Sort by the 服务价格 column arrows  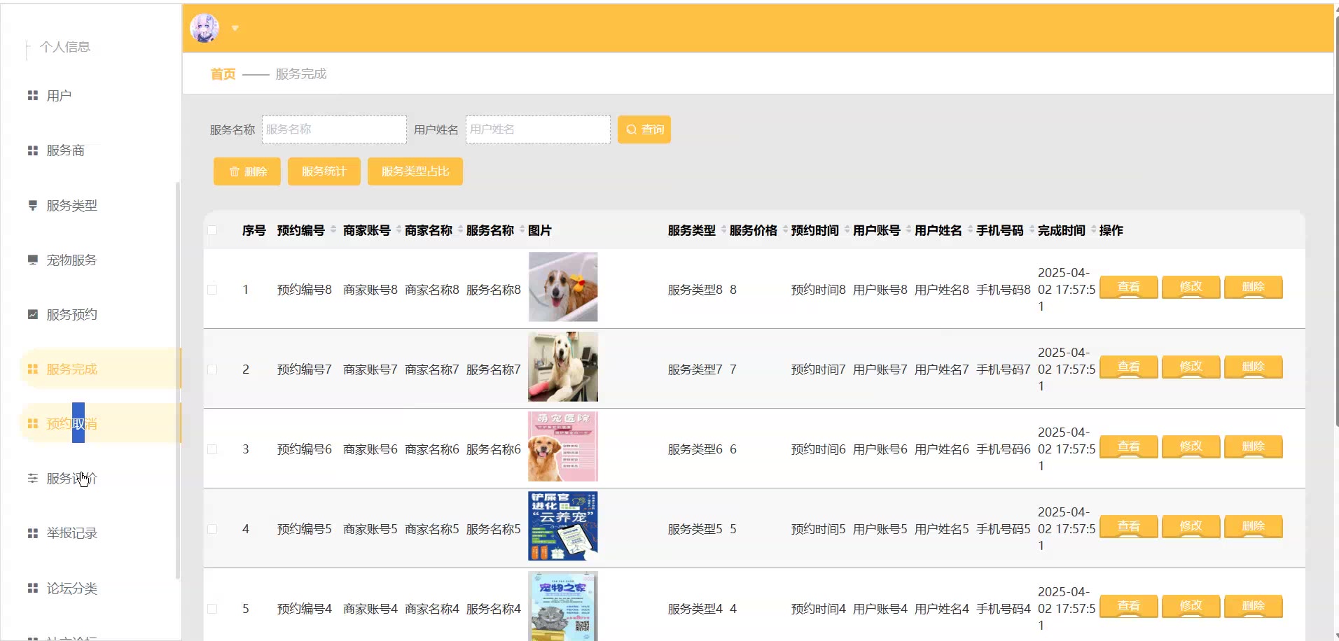pos(785,230)
